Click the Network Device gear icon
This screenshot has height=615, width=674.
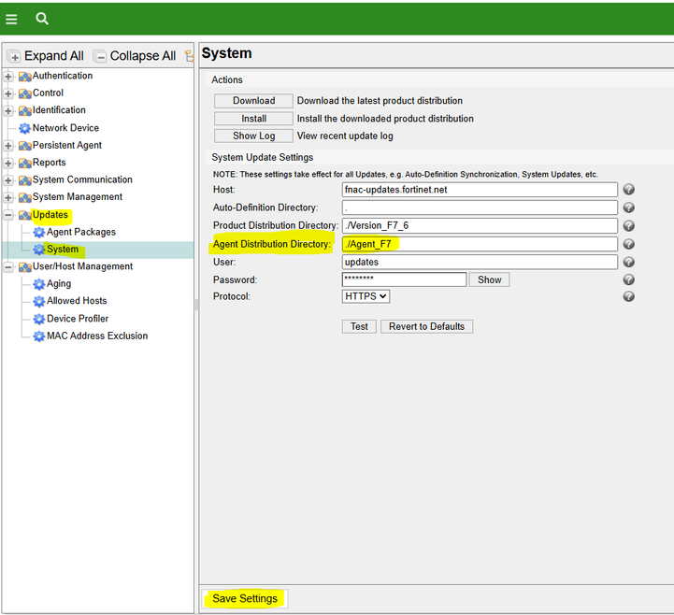pyautogui.click(x=25, y=128)
